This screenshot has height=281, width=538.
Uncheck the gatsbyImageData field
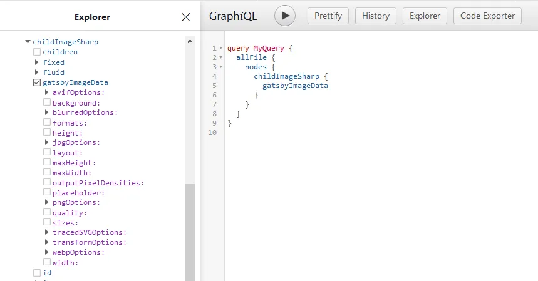click(37, 82)
